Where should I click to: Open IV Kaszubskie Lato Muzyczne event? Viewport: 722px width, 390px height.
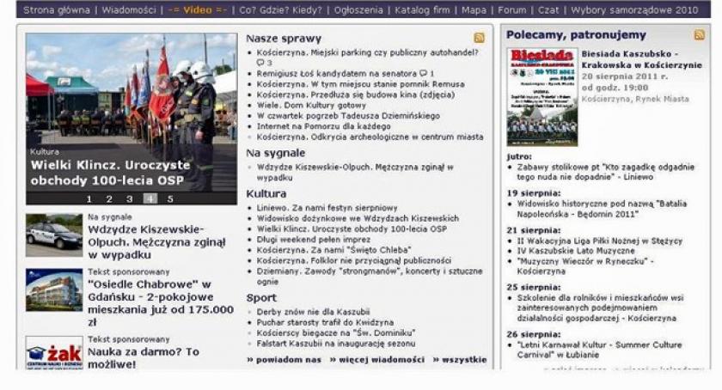point(576,251)
